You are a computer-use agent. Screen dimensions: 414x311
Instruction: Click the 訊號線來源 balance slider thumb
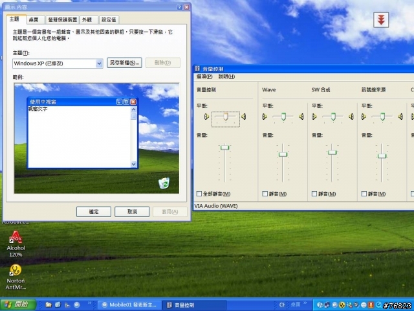tap(382, 117)
